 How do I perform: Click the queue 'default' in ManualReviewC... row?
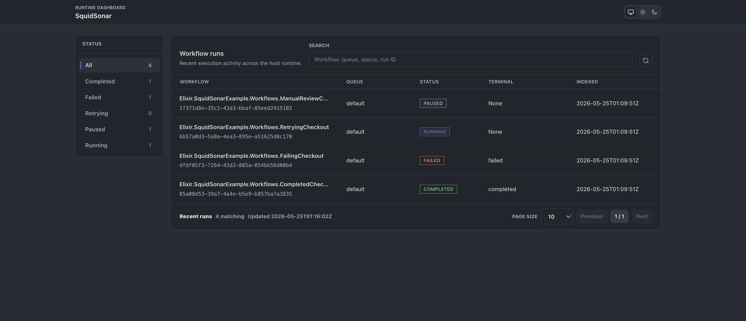tap(355, 103)
